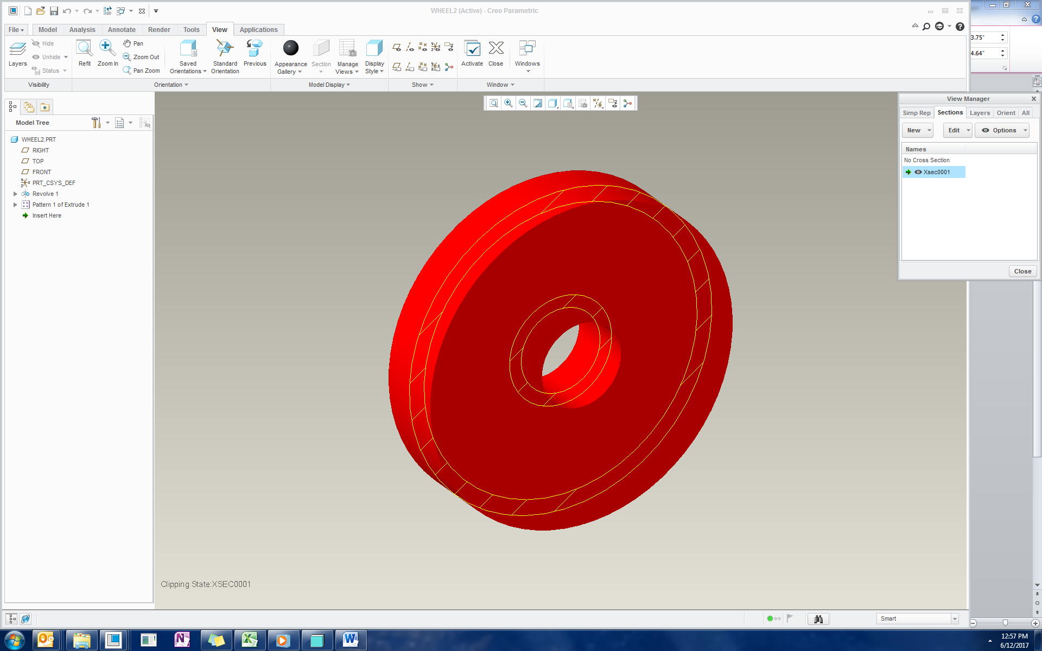Image resolution: width=1042 pixels, height=651 pixels.
Task: Select PRT_CSYS_DEF in model tree
Action: pyautogui.click(x=53, y=183)
